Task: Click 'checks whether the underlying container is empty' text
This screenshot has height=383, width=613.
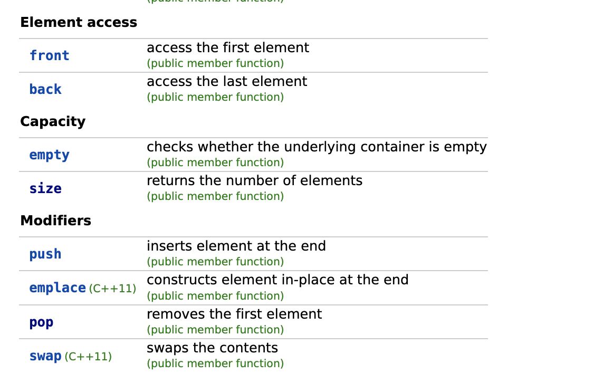Action: [317, 147]
